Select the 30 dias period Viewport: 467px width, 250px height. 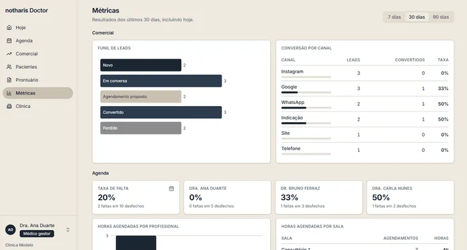click(x=417, y=17)
